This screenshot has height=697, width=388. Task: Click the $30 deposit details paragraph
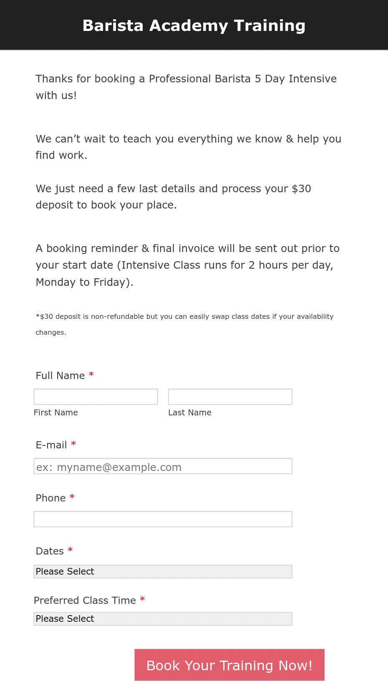[x=173, y=197]
